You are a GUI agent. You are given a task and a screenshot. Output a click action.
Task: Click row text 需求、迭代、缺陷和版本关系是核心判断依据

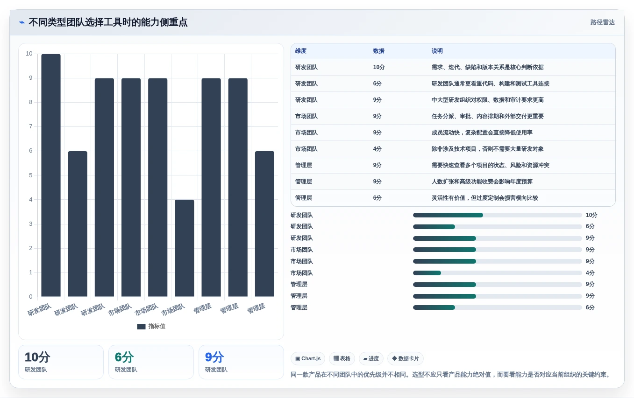488,68
